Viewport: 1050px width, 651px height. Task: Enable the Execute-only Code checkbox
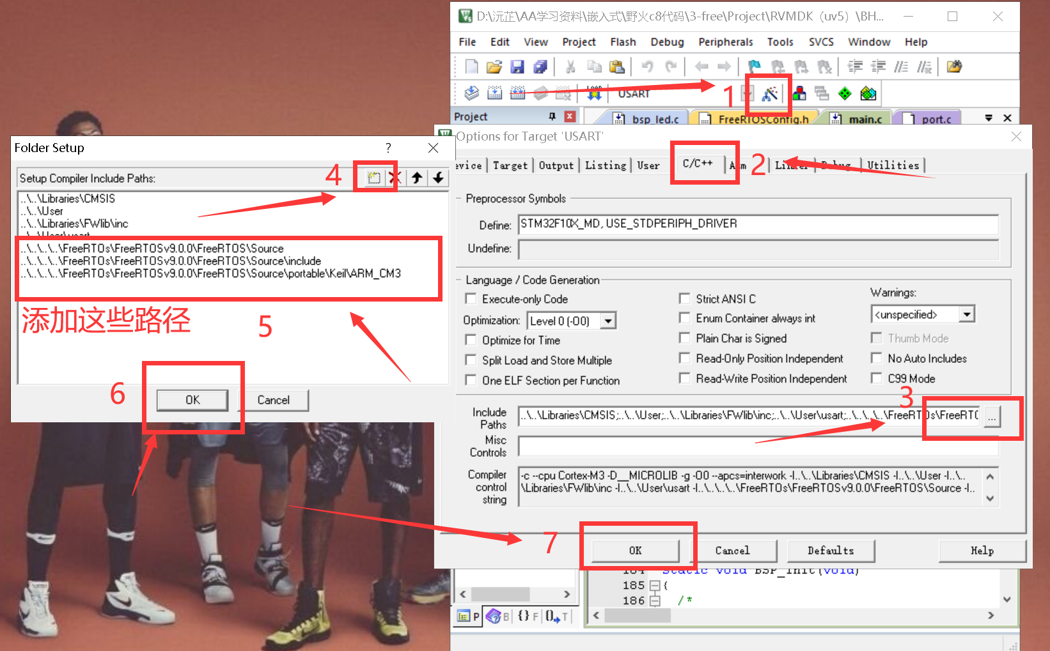pyautogui.click(x=471, y=298)
